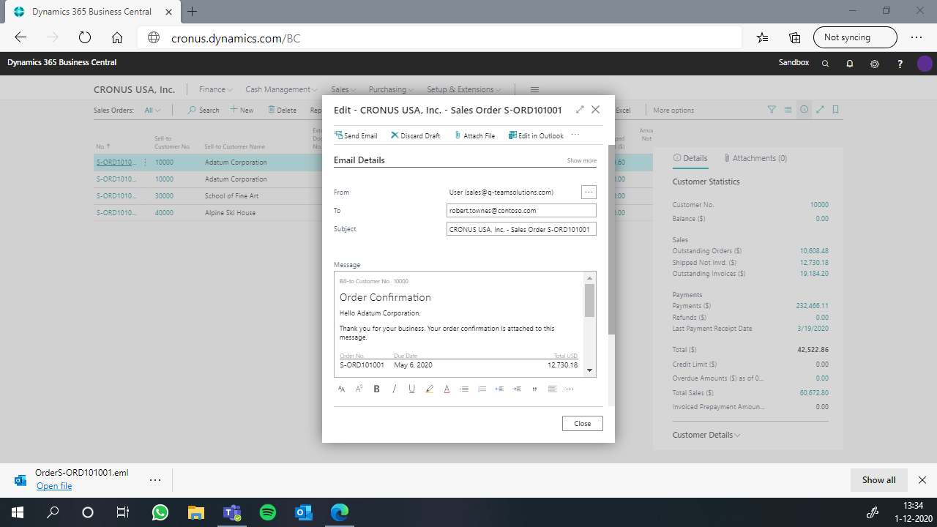Viewport: 937px width, 527px height.
Task: Open Outlook from the taskbar
Action: pos(304,512)
